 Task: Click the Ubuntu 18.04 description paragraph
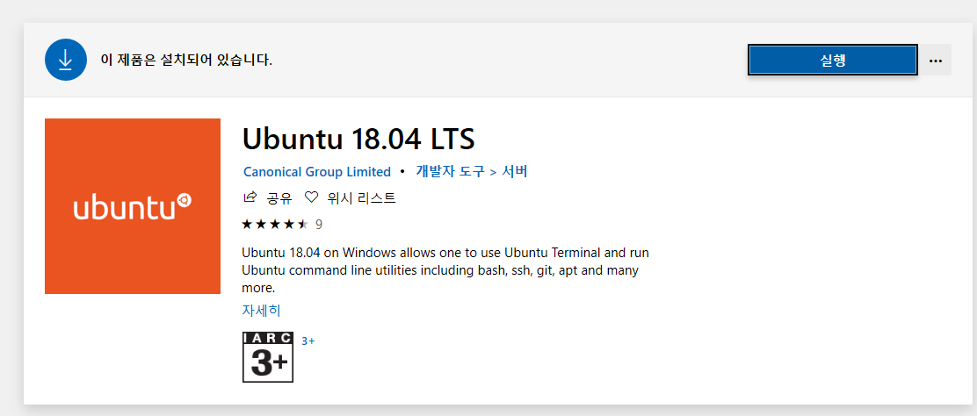[x=445, y=271]
